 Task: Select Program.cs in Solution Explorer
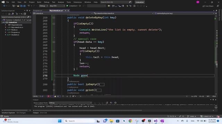point(15,32)
